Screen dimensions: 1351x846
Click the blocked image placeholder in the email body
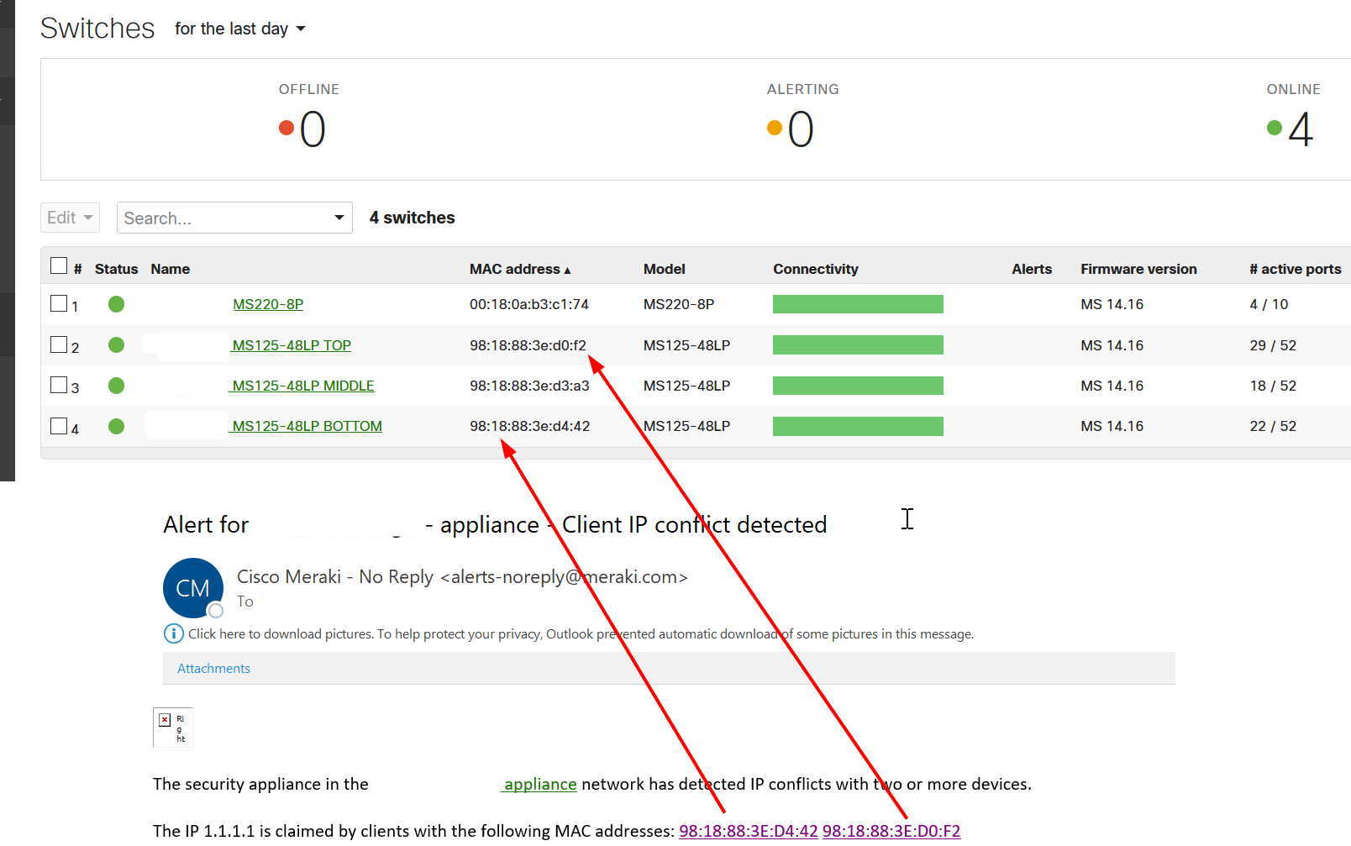coord(172,726)
